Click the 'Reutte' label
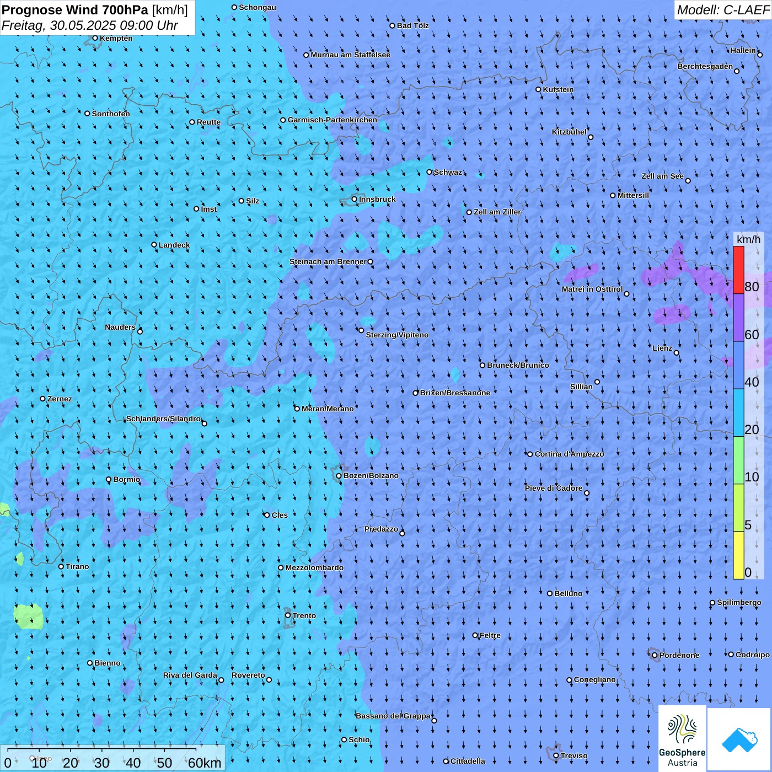 (208, 122)
